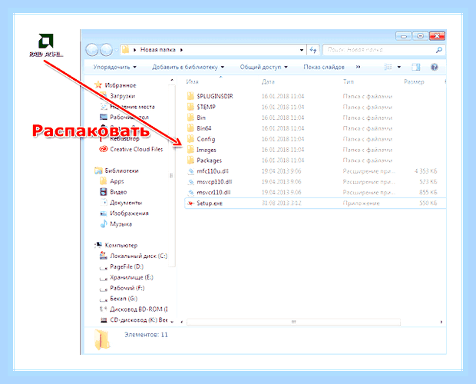Select the Images folder
476x384 pixels.
[202, 150]
